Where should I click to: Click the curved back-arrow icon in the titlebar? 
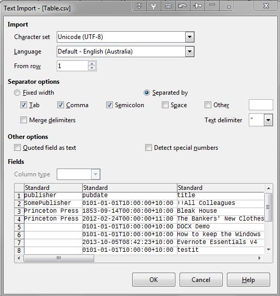183,6
